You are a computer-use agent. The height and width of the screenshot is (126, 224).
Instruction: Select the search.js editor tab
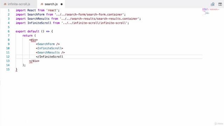(x=51, y=4)
